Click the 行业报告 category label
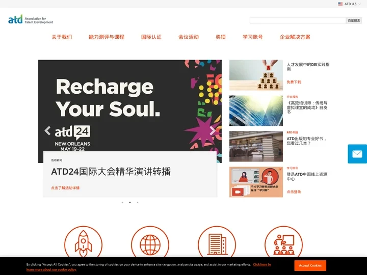Image resolution: width=367 pixels, height=275 pixels. point(292,97)
